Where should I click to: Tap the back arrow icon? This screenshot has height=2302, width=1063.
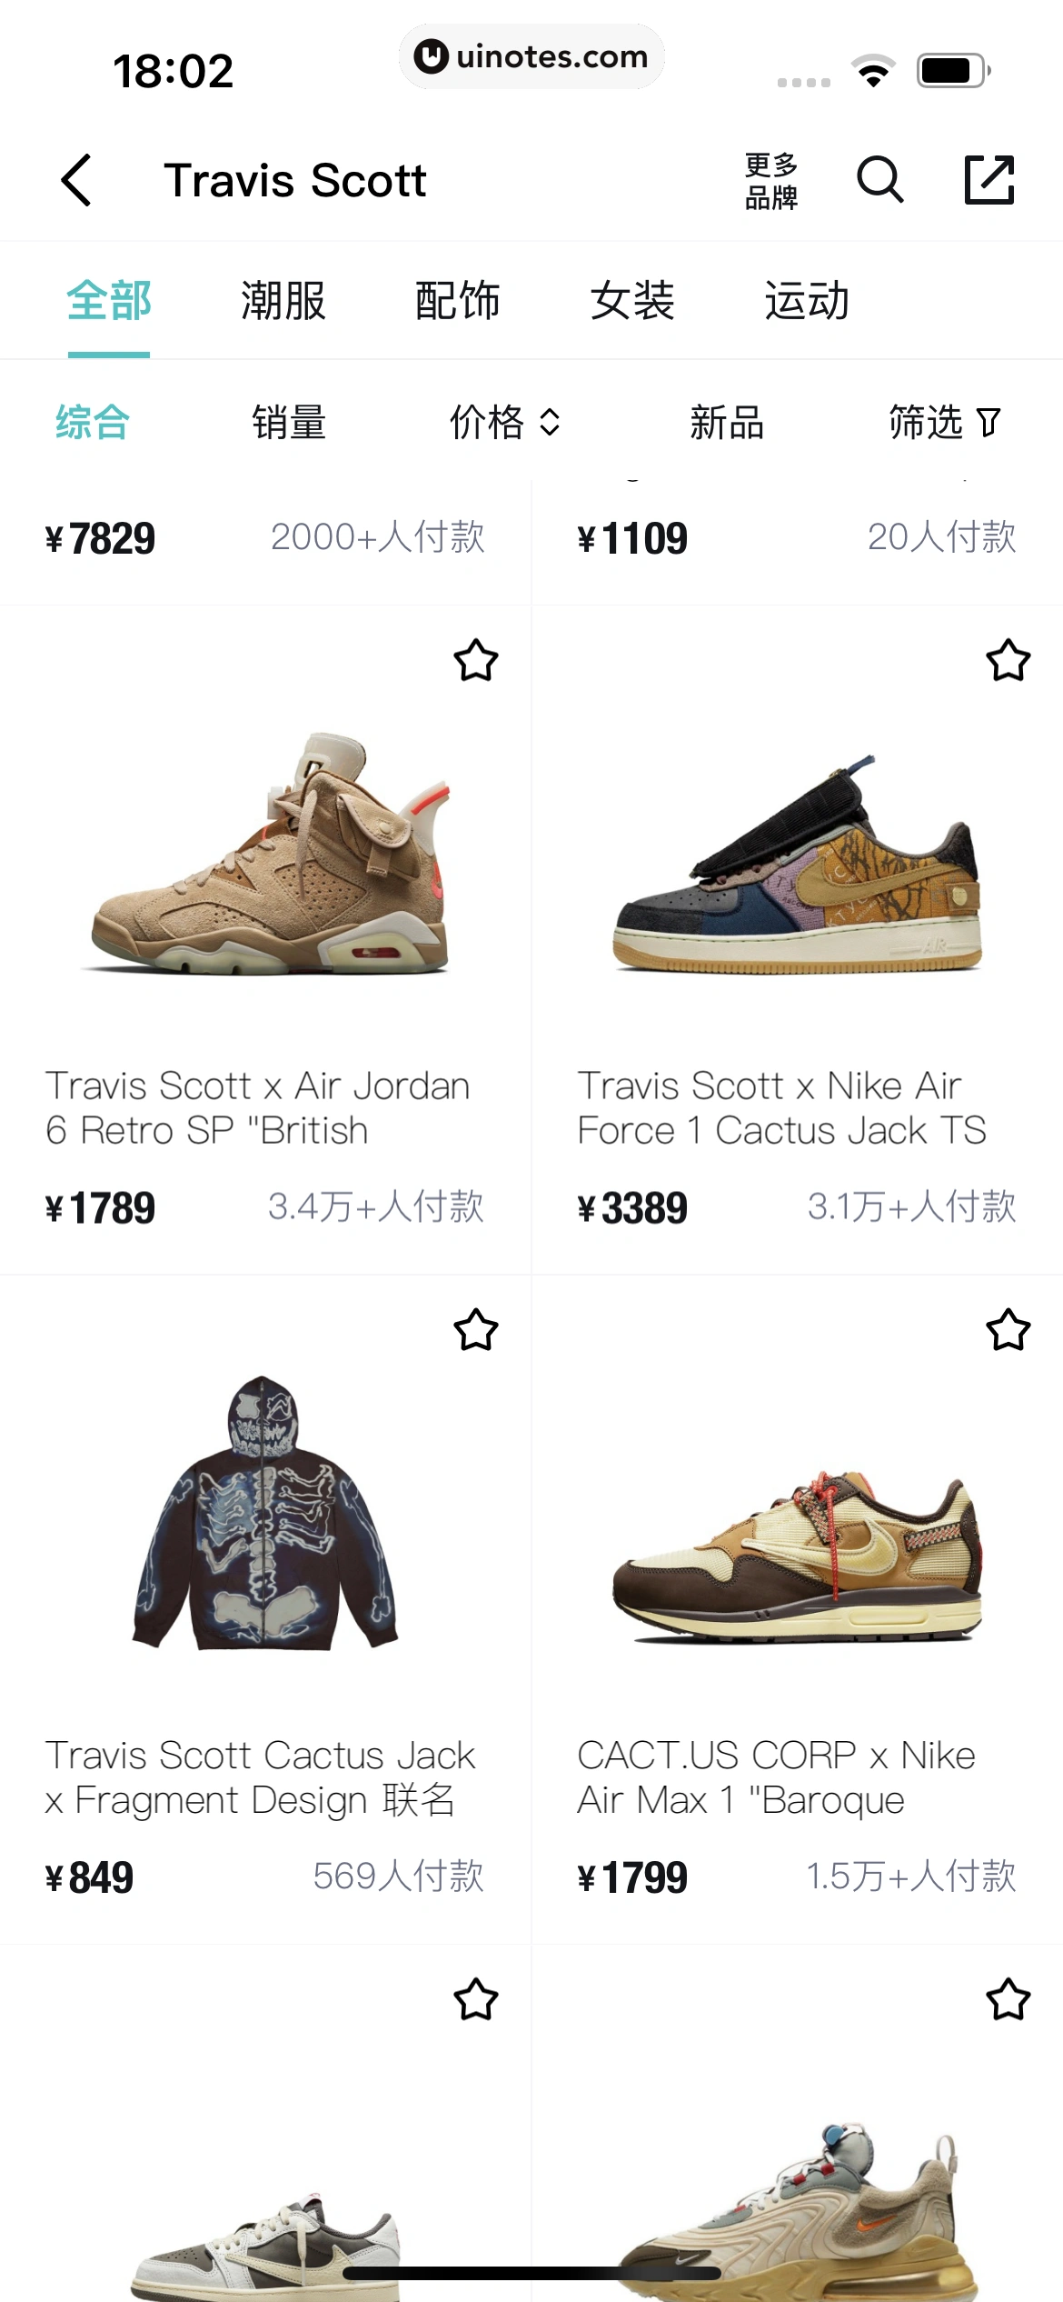pyautogui.click(x=76, y=180)
